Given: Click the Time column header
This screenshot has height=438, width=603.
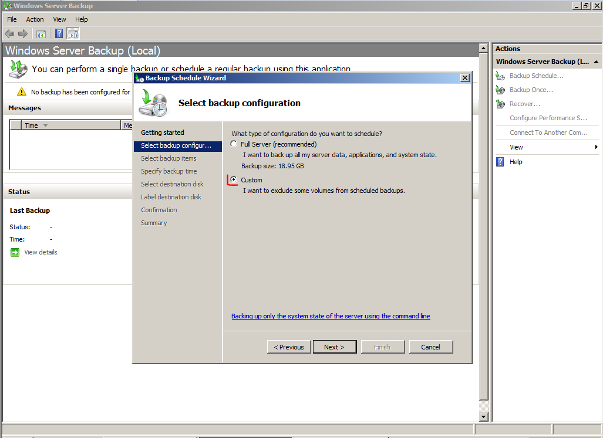Looking at the screenshot, I should 71,125.
